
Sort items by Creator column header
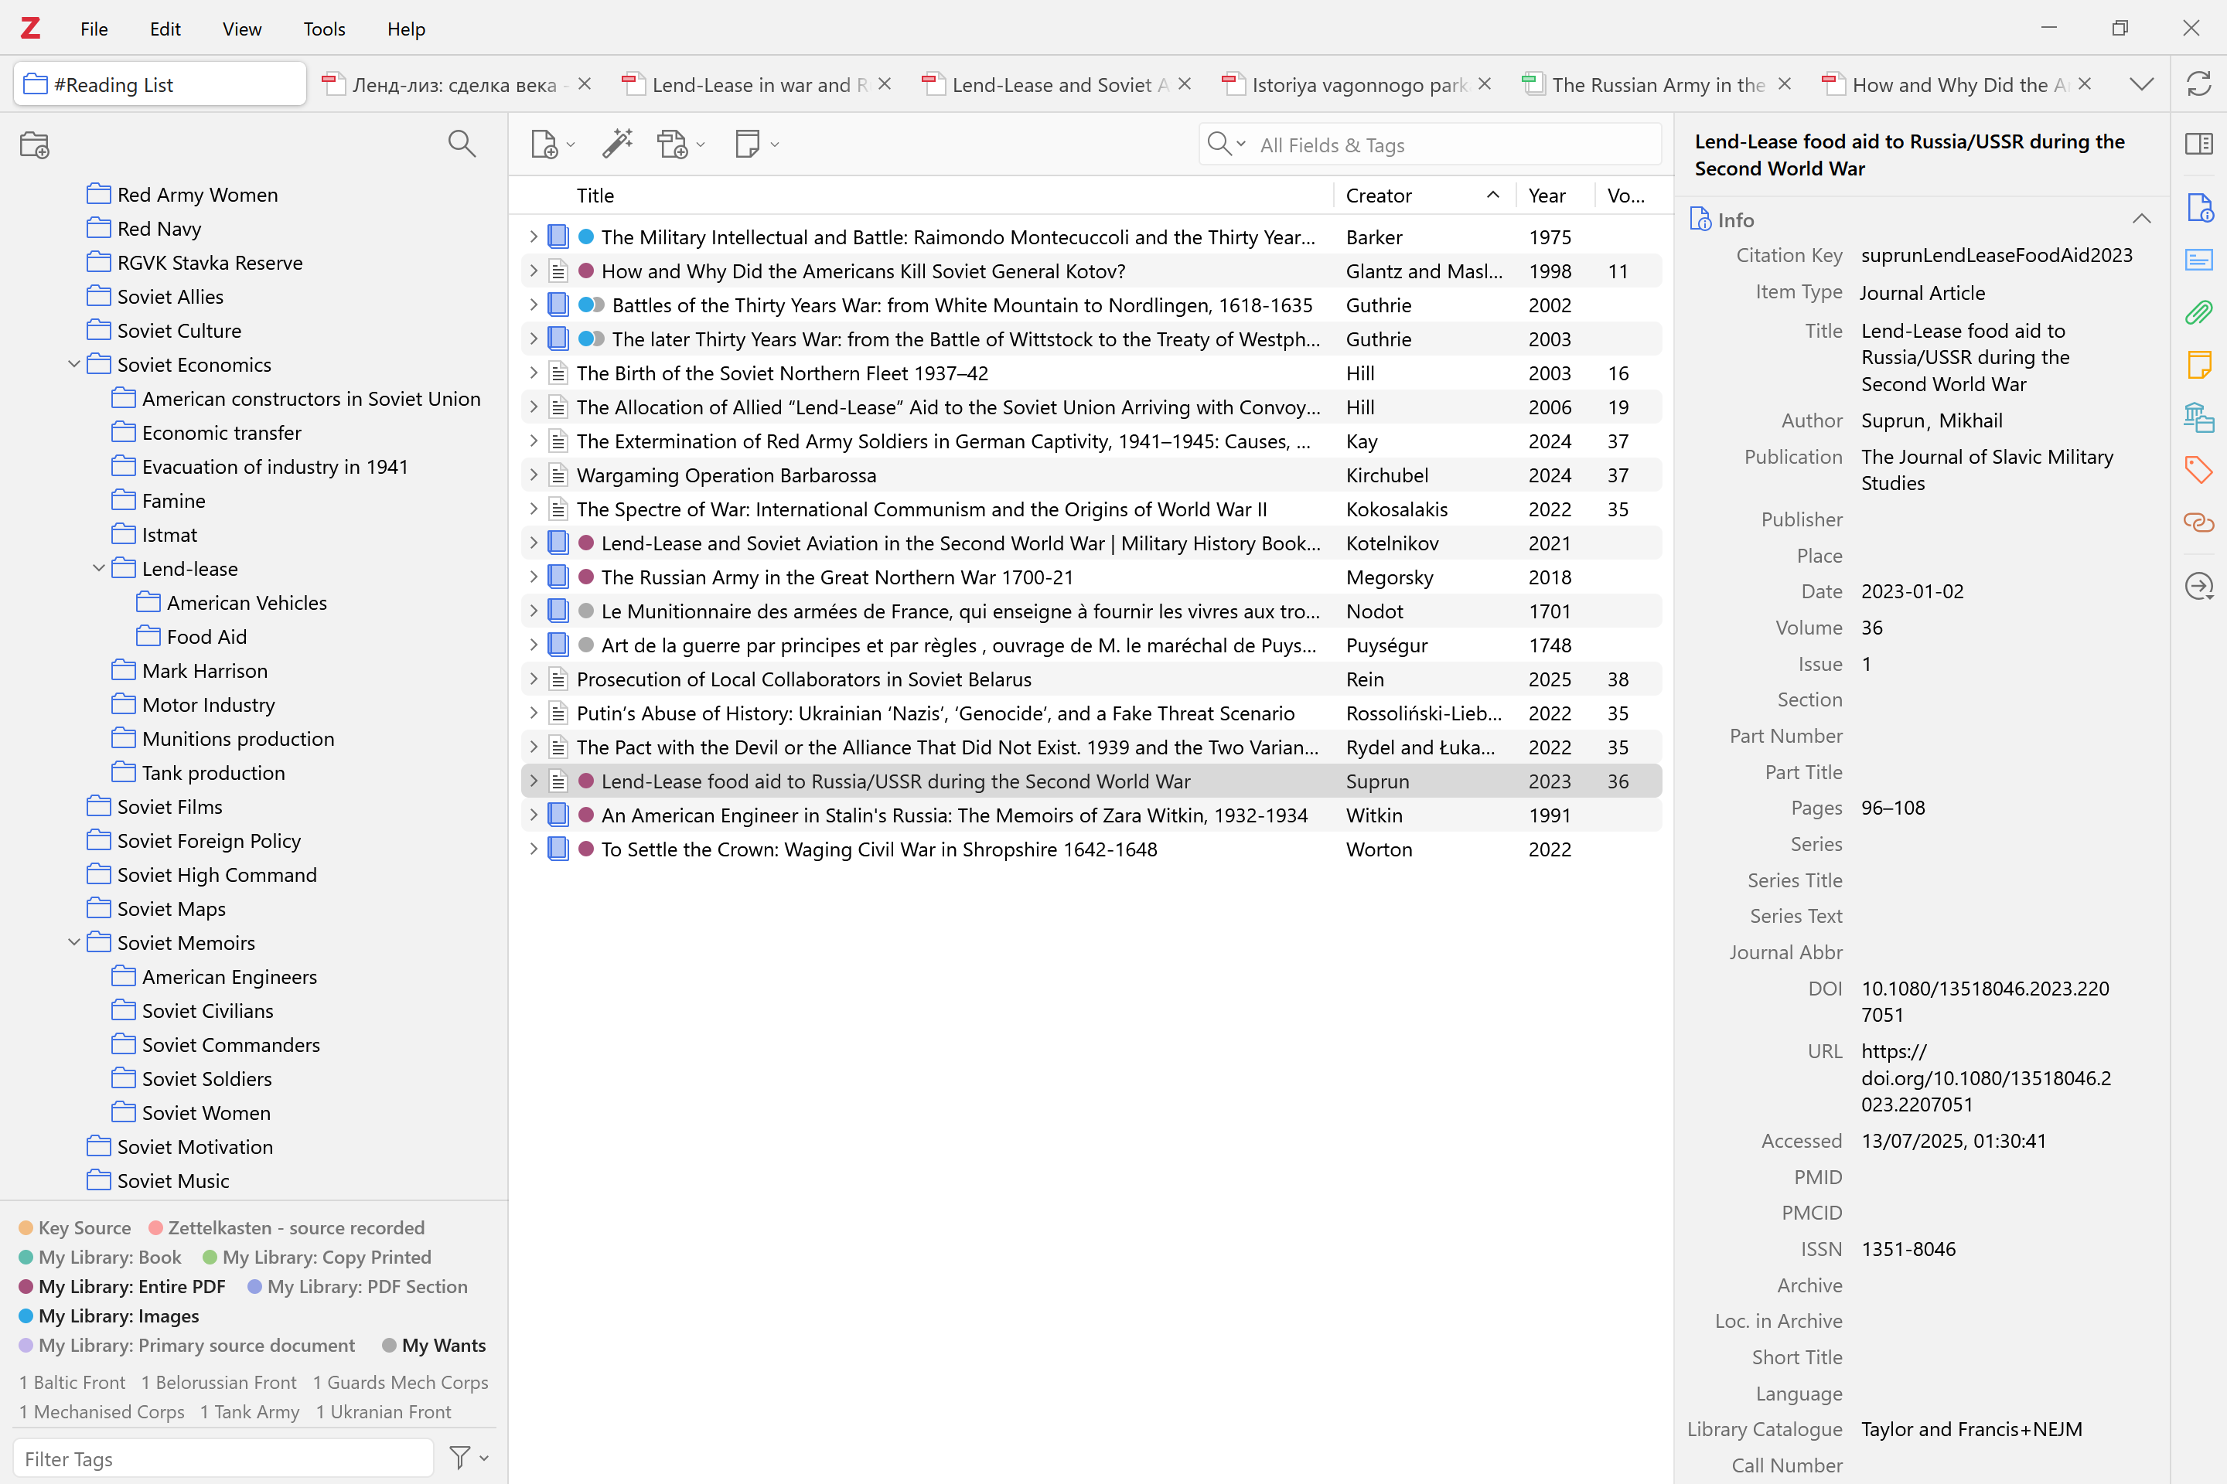tap(1423, 195)
